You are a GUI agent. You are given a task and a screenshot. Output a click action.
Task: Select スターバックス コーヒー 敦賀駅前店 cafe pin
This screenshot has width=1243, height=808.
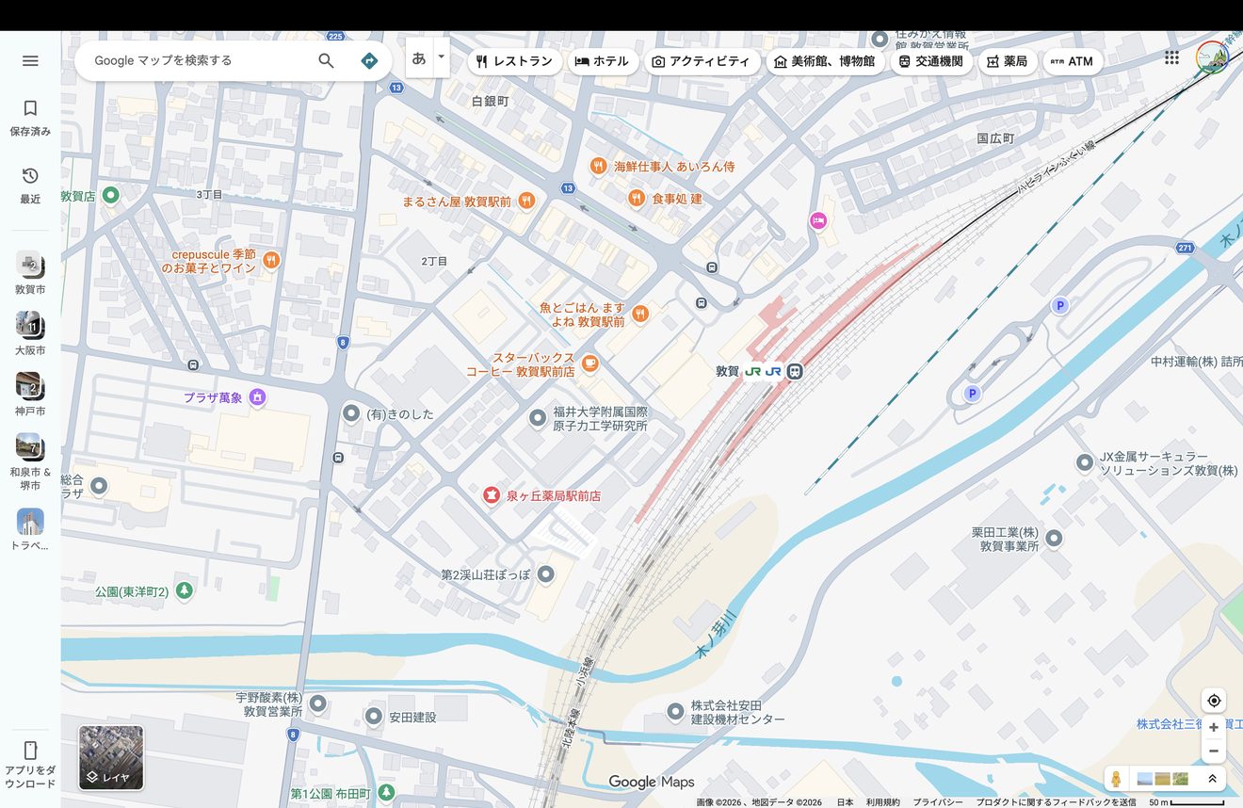pos(589,364)
